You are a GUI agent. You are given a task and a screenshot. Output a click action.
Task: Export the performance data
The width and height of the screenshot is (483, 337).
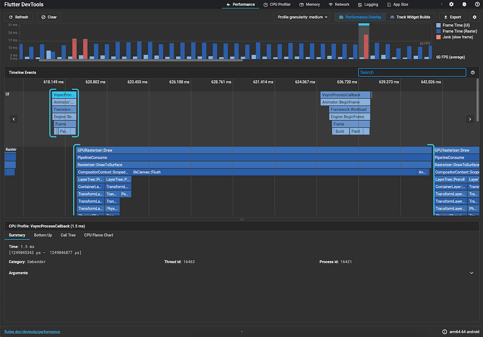452,17
